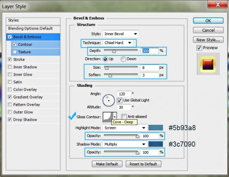Click the Reset to Default button
This screenshot has width=229, height=177.
[143, 164]
